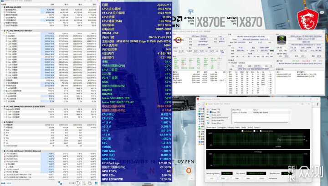328x186 pixels.
Task: Toggle Motherboard checkbox on temperature graph
Action: click(x=242, y=131)
